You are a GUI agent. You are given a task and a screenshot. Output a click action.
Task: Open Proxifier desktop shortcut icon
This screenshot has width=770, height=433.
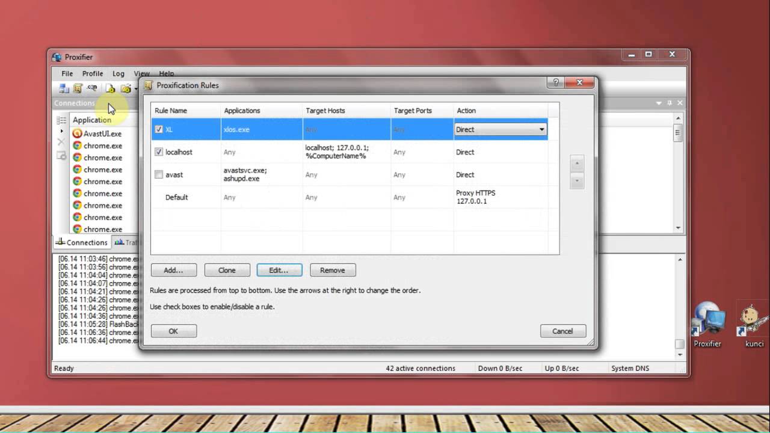point(707,319)
